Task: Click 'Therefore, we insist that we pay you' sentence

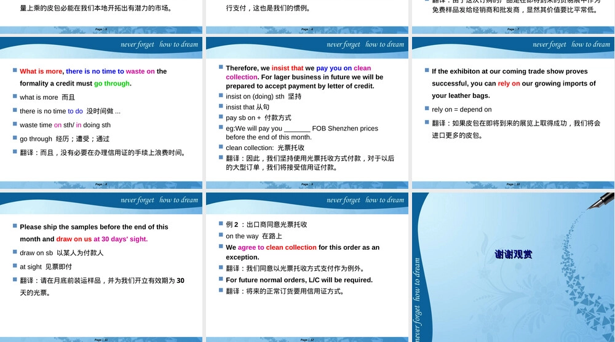Action: 304,77
